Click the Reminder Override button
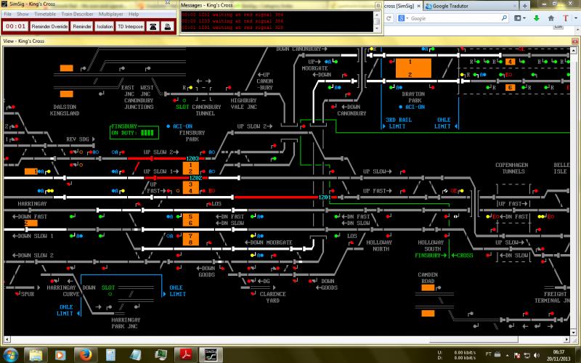Image resolution: width=581 pixels, height=363 pixels. coord(49,27)
